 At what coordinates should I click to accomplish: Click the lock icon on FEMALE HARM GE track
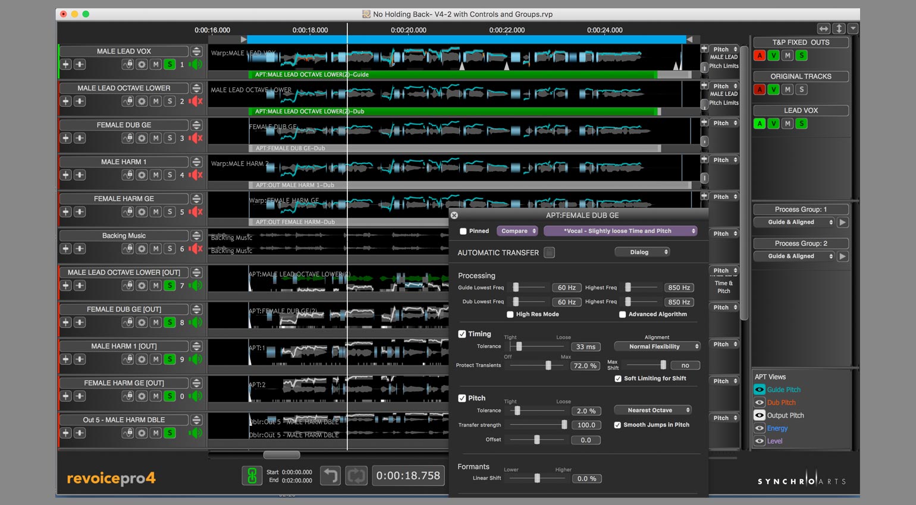(x=127, y=212)
